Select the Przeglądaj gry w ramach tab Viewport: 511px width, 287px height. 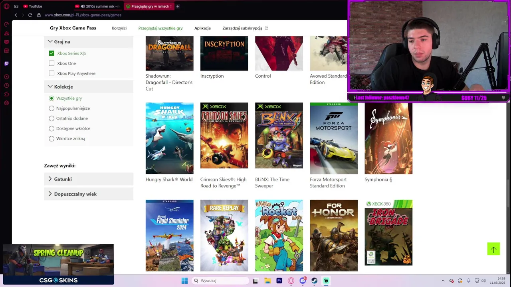(x=149, y=6)
